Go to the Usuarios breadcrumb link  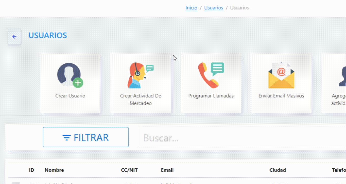[214, 8]
